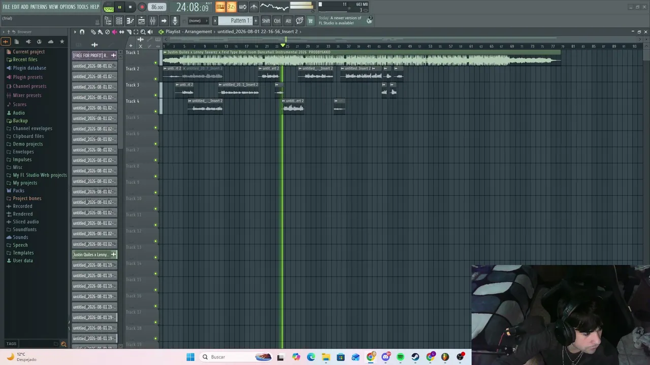This screenshot has width=650, height=365.
Task: Open the Browser speaker sounds tab
Action: pos(28,42)
